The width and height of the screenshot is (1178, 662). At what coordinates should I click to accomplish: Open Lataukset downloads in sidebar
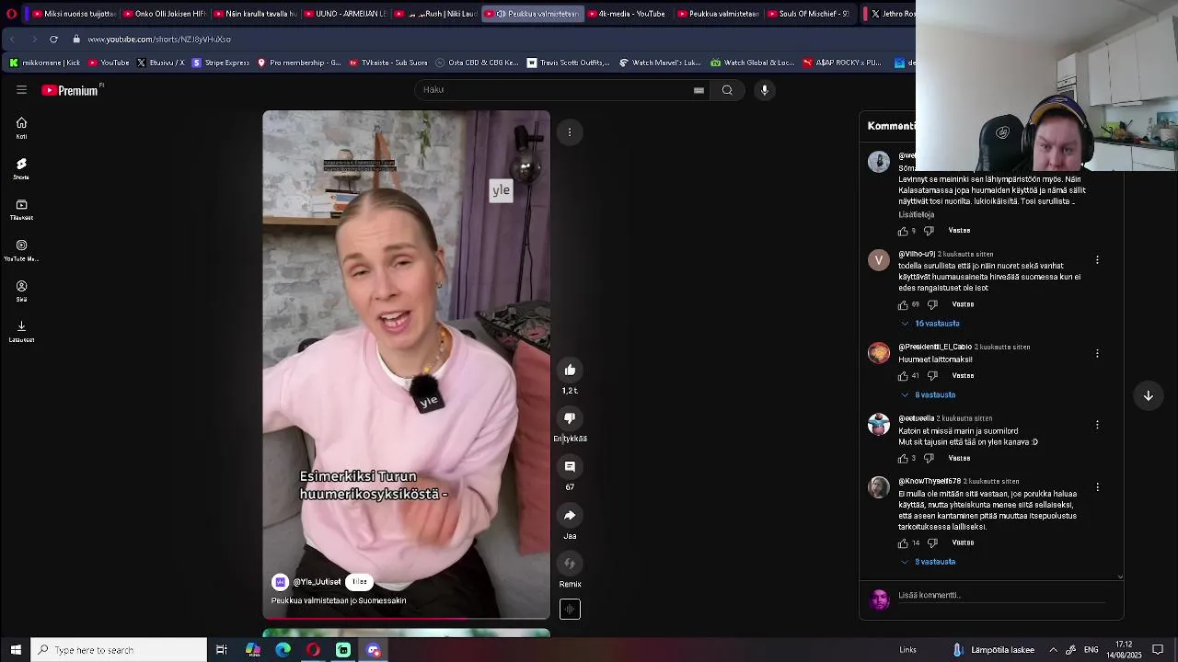click(21, 331)
